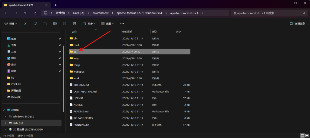This screenshot has width=310, height=138.
Task: Switch to details list view icon
Action: 302,136
